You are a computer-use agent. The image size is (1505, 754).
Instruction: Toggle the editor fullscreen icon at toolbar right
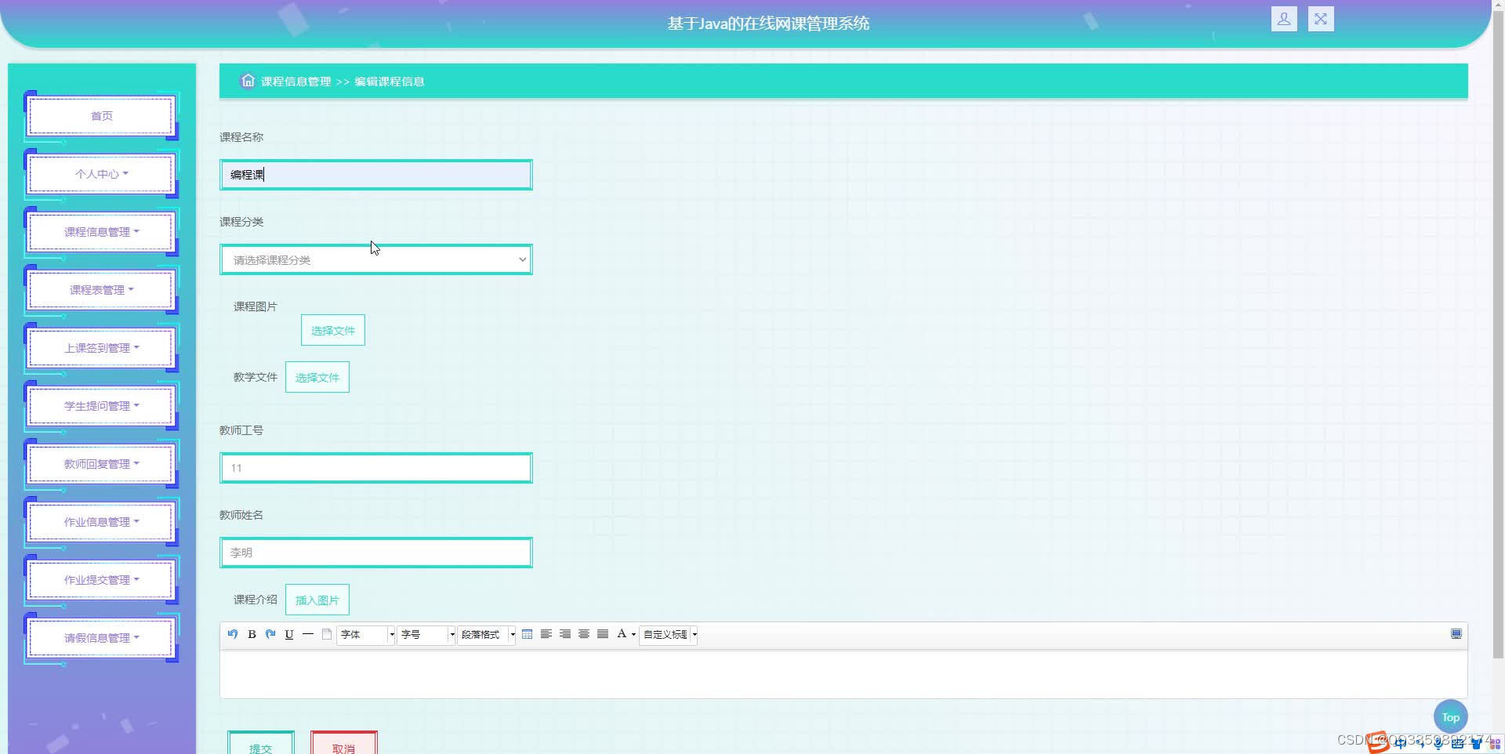1456,634
